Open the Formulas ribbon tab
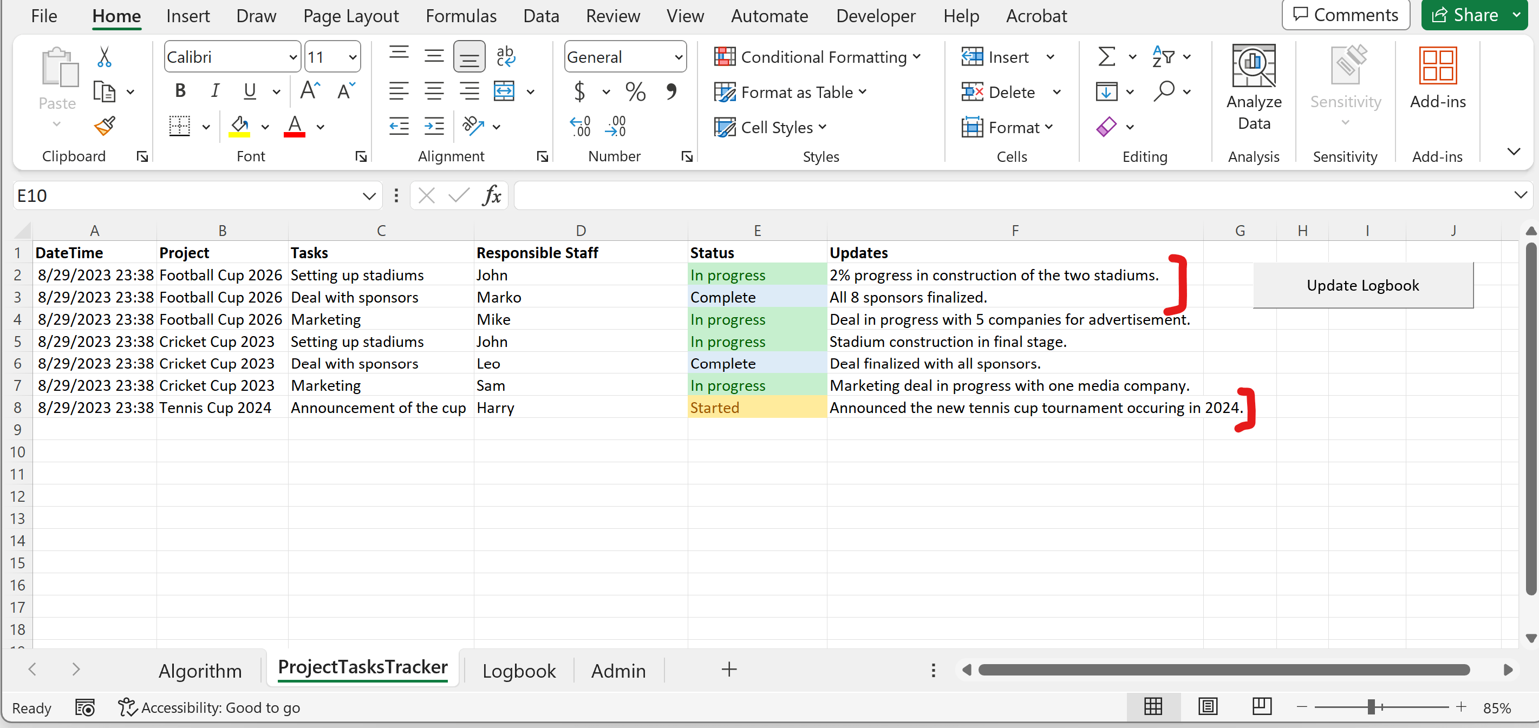Image resolution: width=1539 pixels, height=728 pixels. tap(461, 16)
